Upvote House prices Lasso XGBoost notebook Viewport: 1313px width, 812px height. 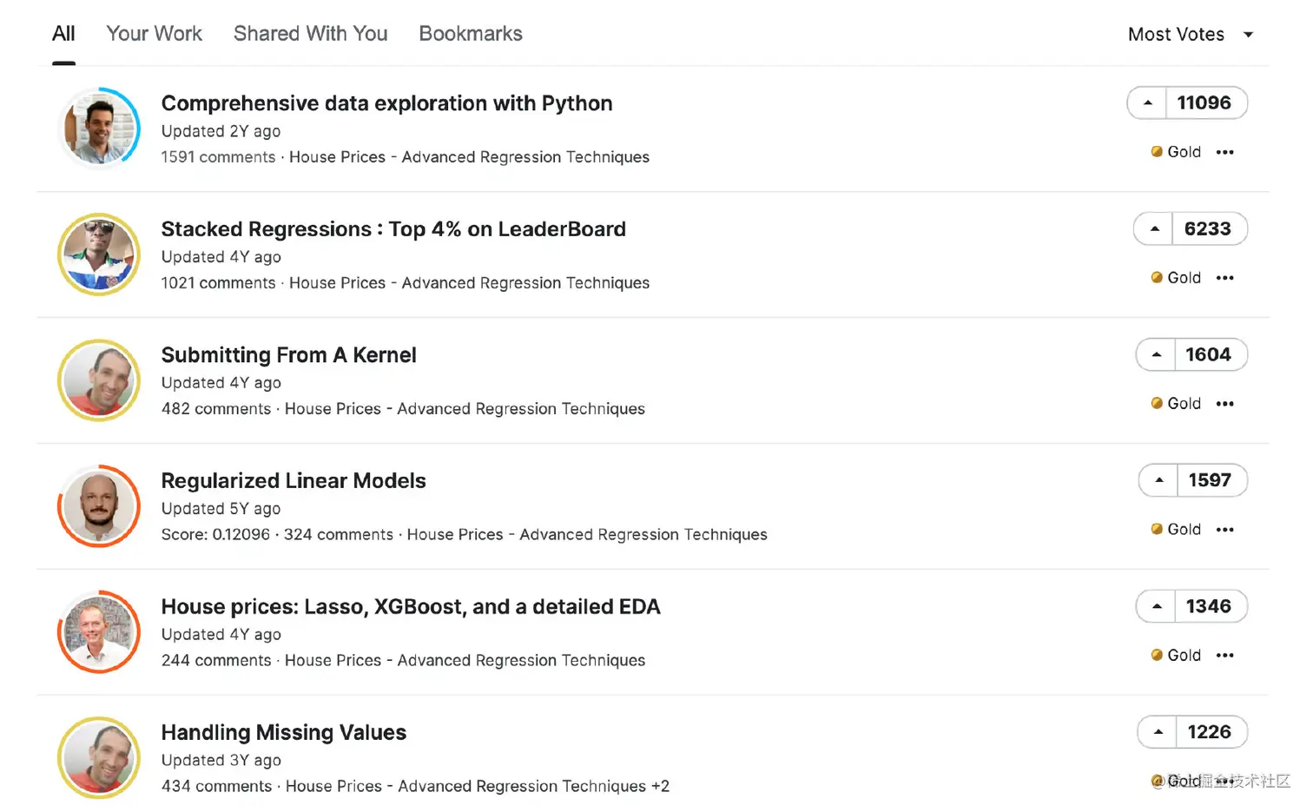[x=1157, y=606]
